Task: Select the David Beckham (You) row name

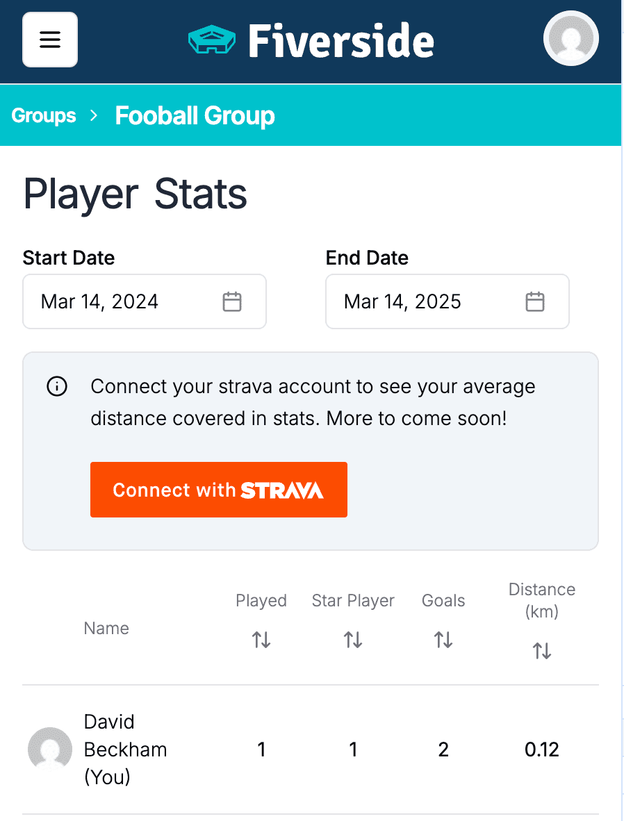Action: tap(125, 749)
